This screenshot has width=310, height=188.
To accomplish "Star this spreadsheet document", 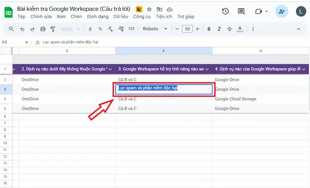I will pyautogui.click(x=149, y=9).
